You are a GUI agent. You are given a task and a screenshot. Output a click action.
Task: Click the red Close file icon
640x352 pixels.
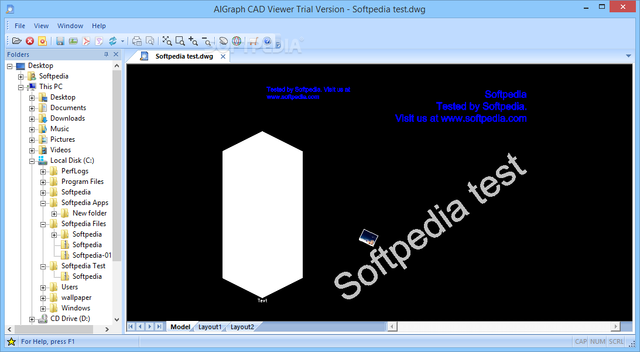coord(30,41)
